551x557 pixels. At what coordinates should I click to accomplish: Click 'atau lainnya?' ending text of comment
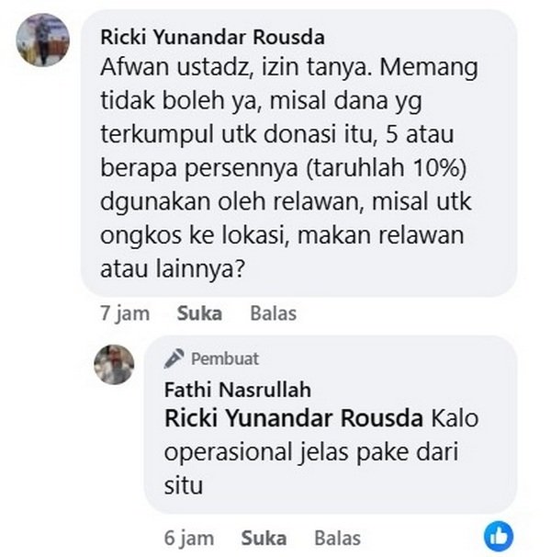click(x=173, y=269)
